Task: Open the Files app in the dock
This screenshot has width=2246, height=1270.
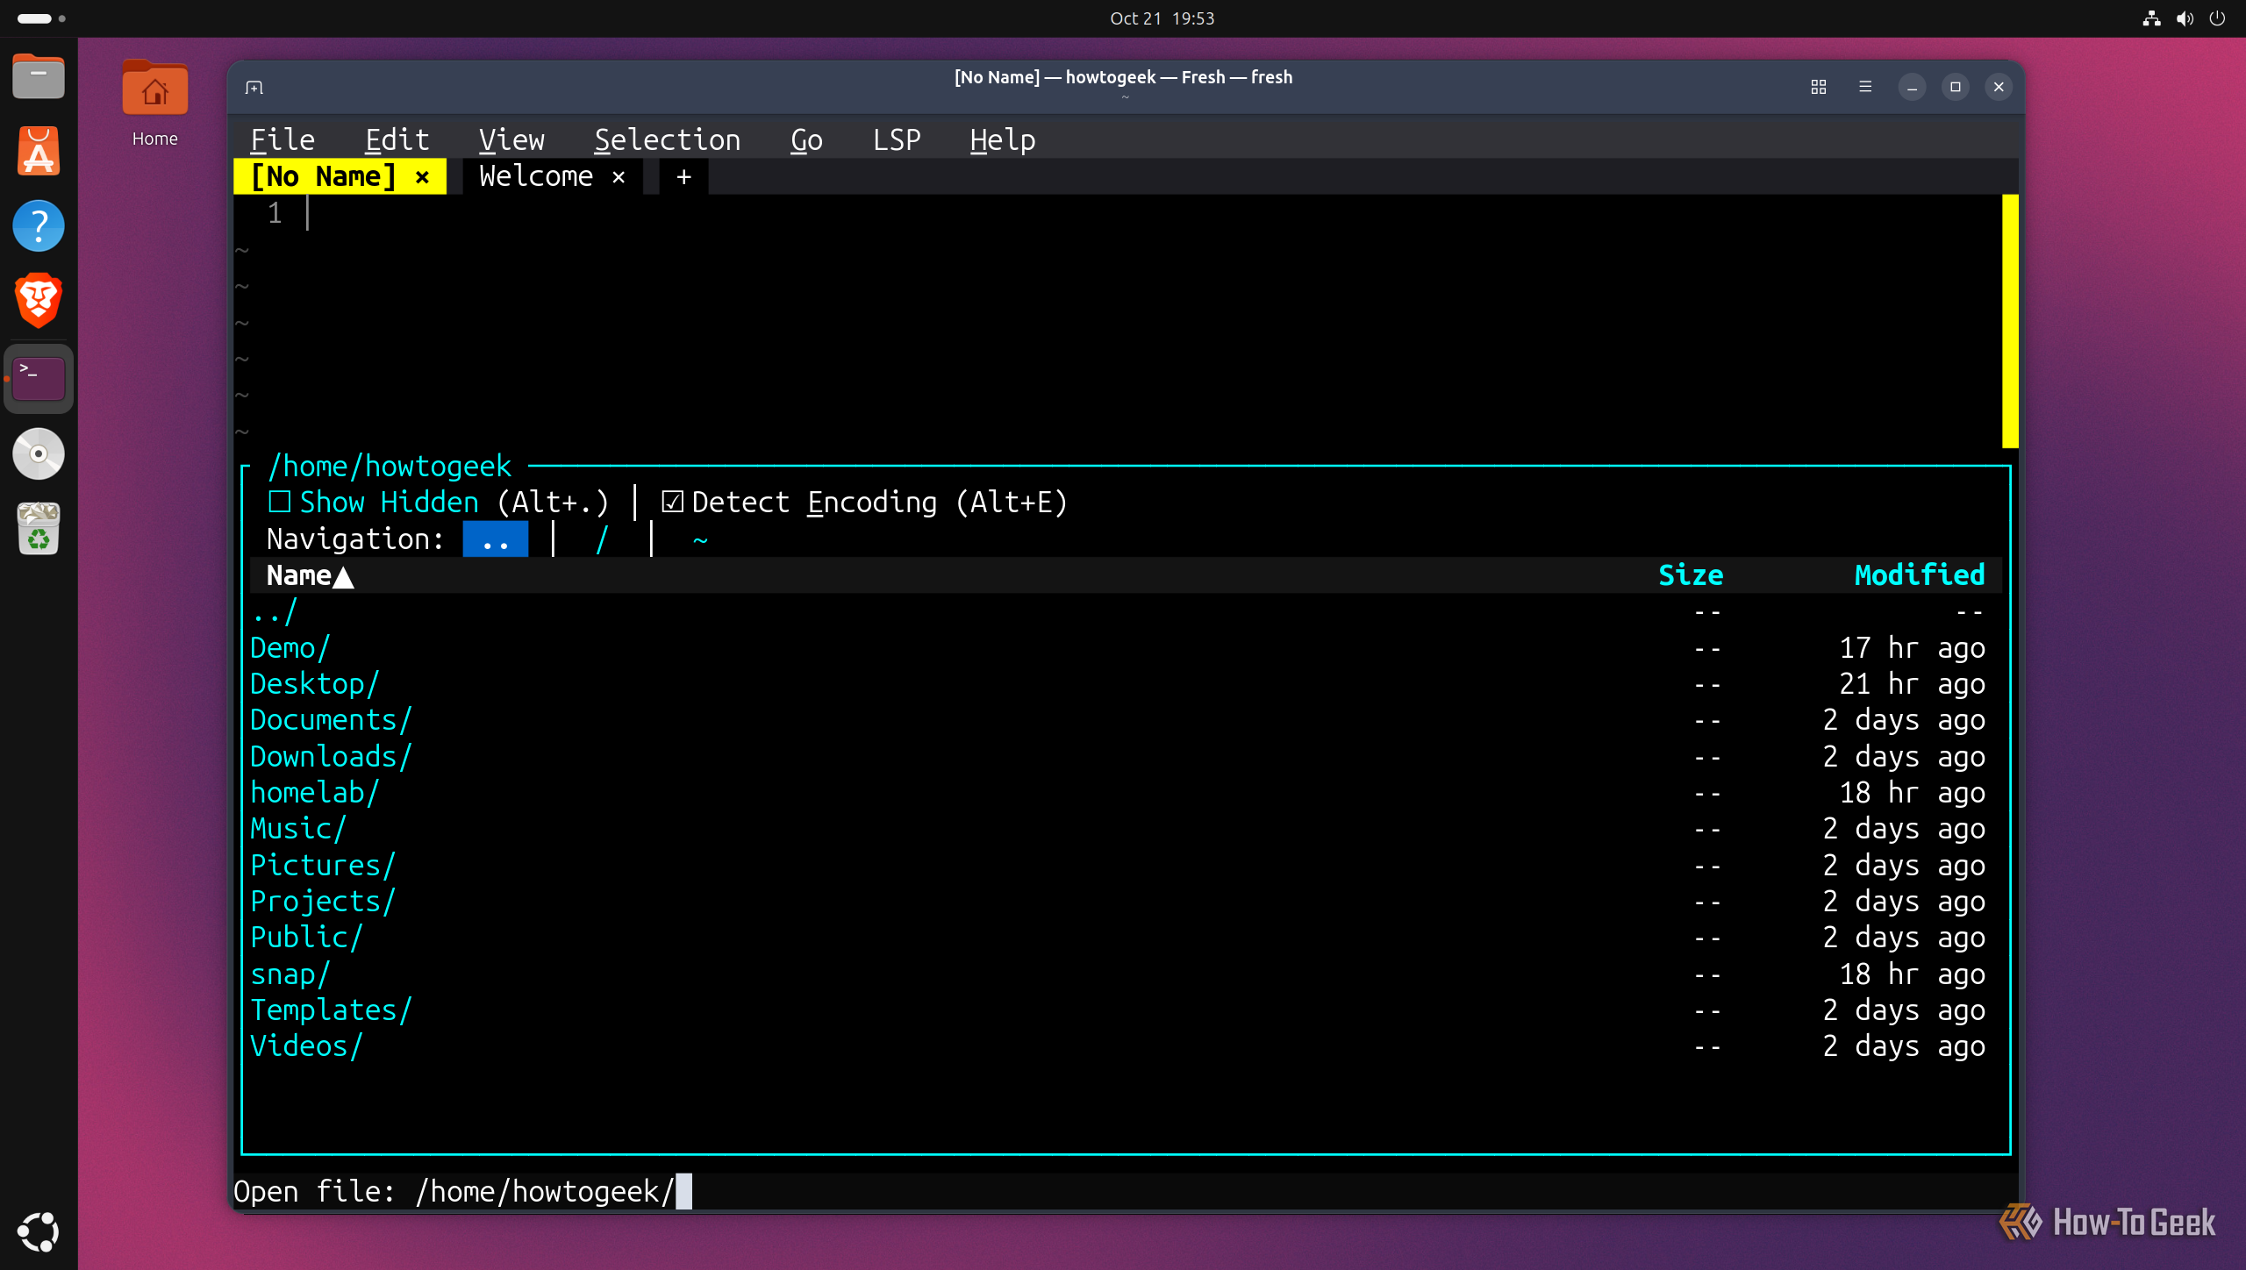Action: (x=39, y=76)
